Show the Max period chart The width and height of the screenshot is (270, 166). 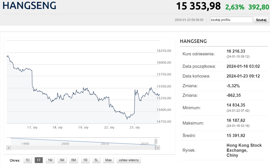point(109,160)
